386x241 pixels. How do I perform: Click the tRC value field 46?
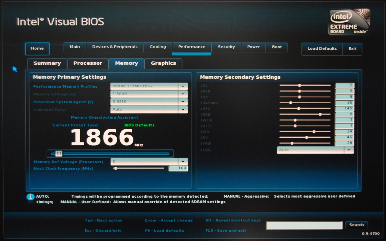click(344, 137)
